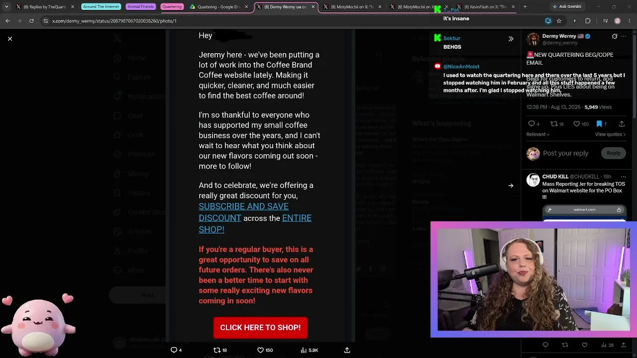
Task: Open the Sektur chat username
Action: pos(451,38)
